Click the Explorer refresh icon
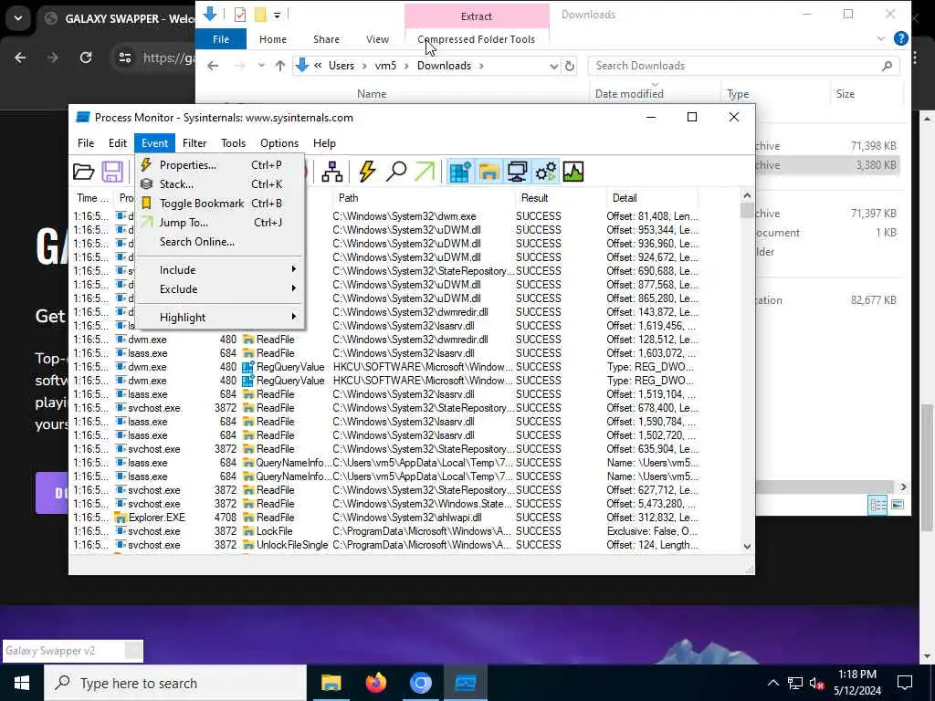The image size is (935, 701). (570, 66)
